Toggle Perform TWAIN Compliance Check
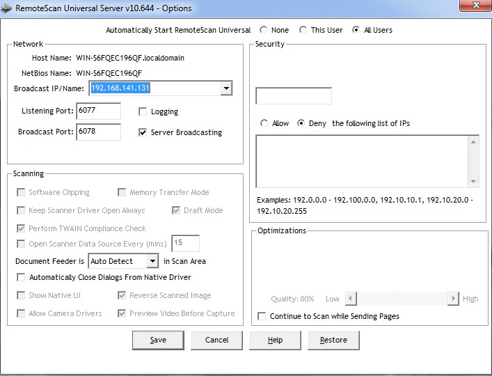The width and height of the screenshot is (492, 376). click(21, 228)
